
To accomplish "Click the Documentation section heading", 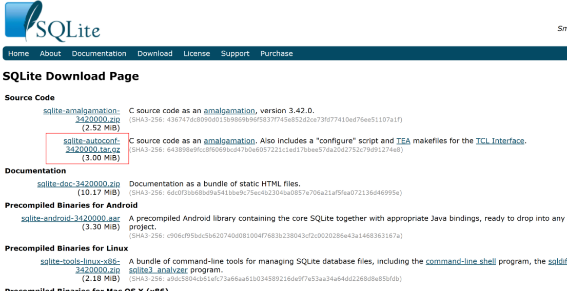I will tap(35, 171).
